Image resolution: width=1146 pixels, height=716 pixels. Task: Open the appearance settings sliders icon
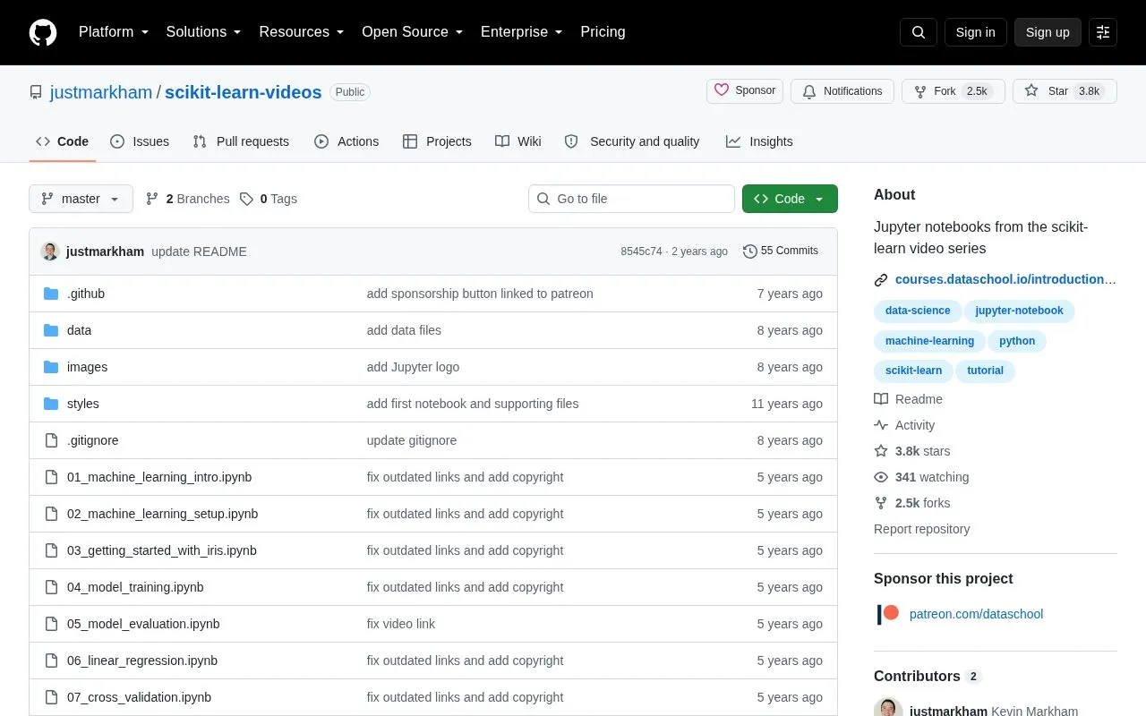click(x=1103, y=32)
